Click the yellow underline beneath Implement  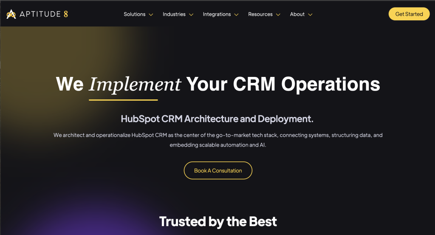coord(123,100)
